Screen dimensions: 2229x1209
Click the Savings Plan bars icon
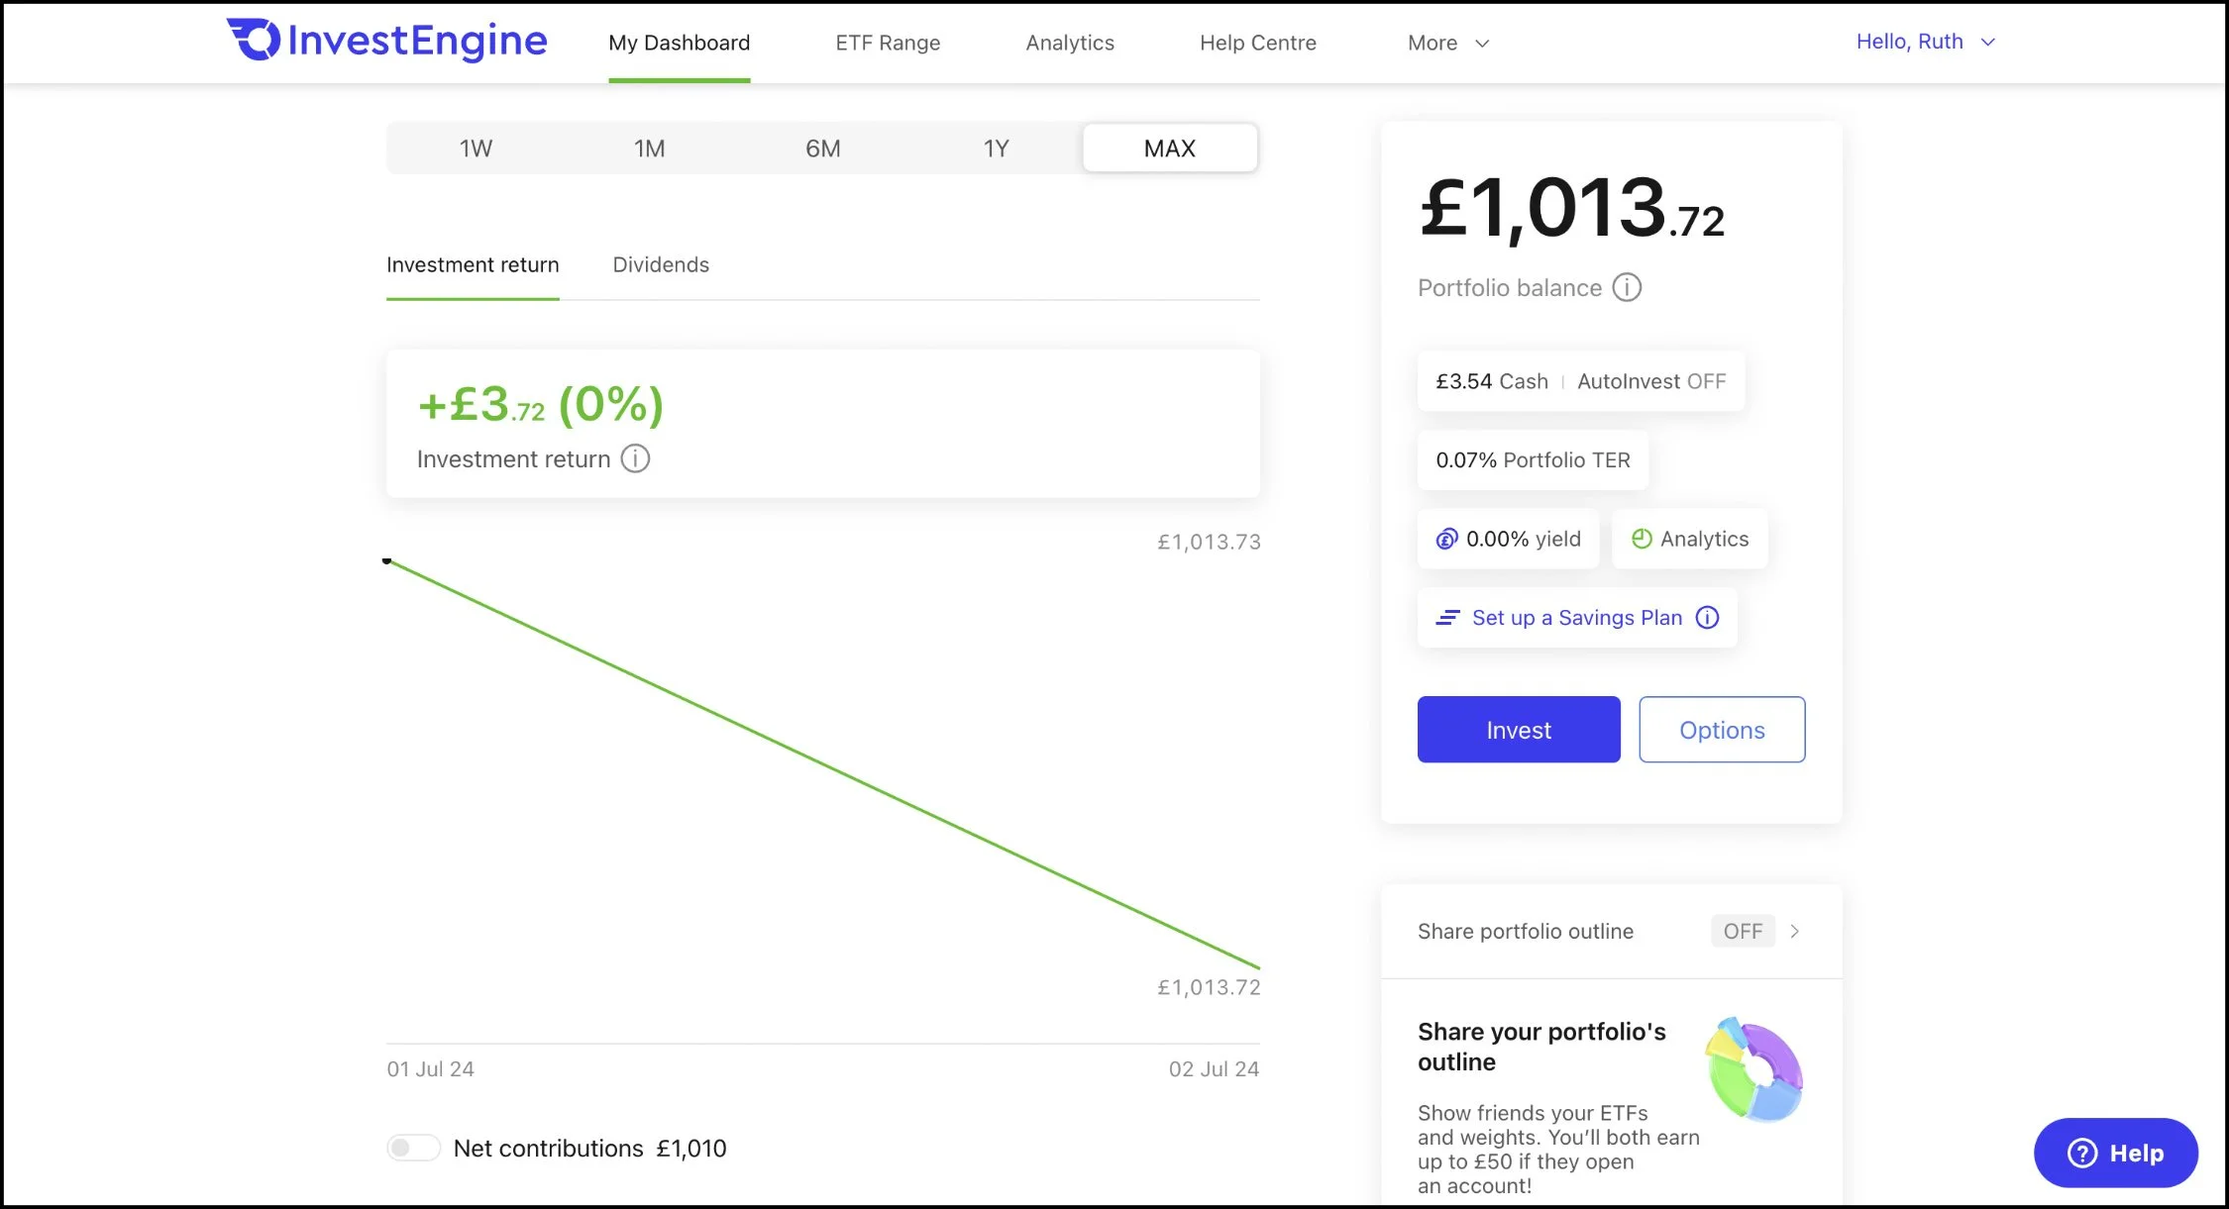click(1447, 618)
